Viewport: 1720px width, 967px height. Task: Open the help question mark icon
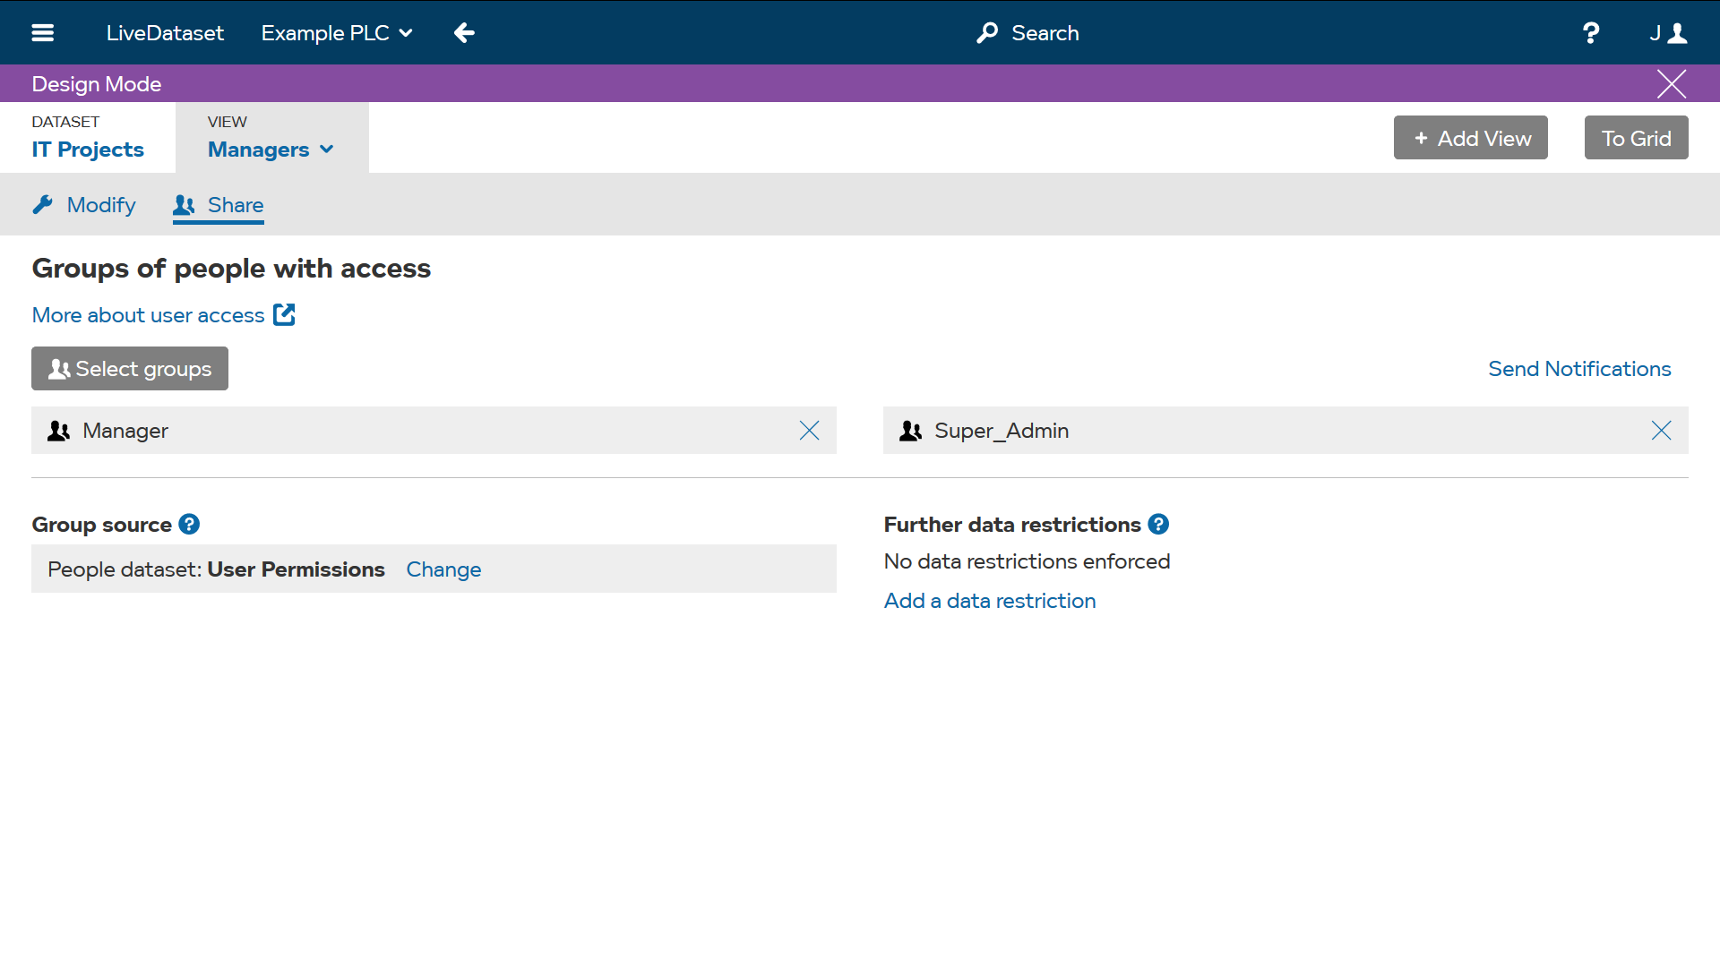tap(1591, 33)
